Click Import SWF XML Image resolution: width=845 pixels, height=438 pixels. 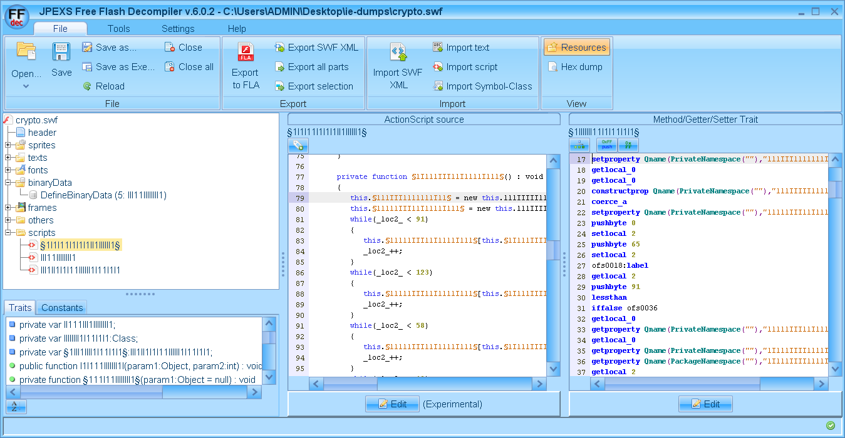[398, 67]
